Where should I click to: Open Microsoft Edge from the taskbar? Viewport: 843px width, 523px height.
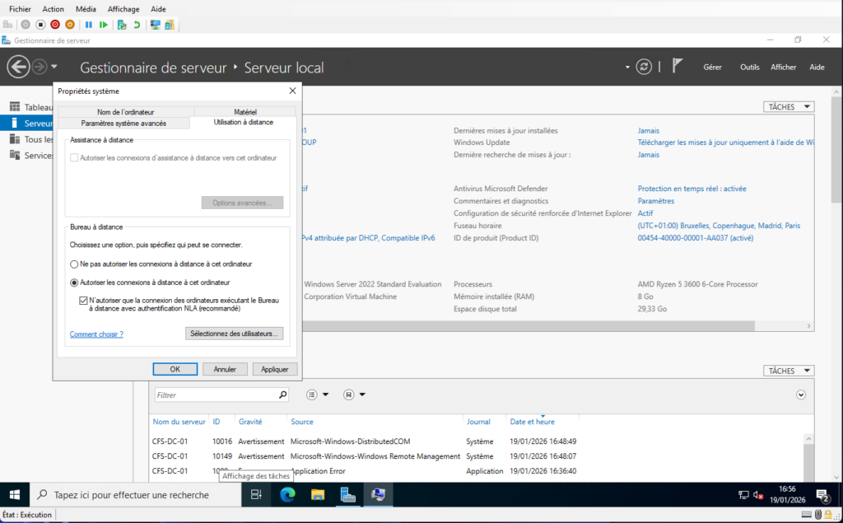point(287,494)
